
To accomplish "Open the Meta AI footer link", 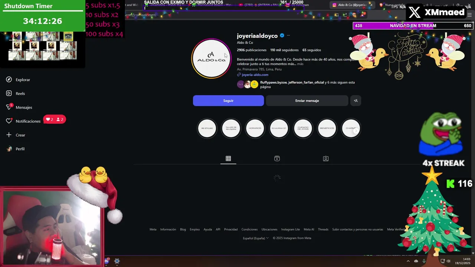I will pos(309,229).
